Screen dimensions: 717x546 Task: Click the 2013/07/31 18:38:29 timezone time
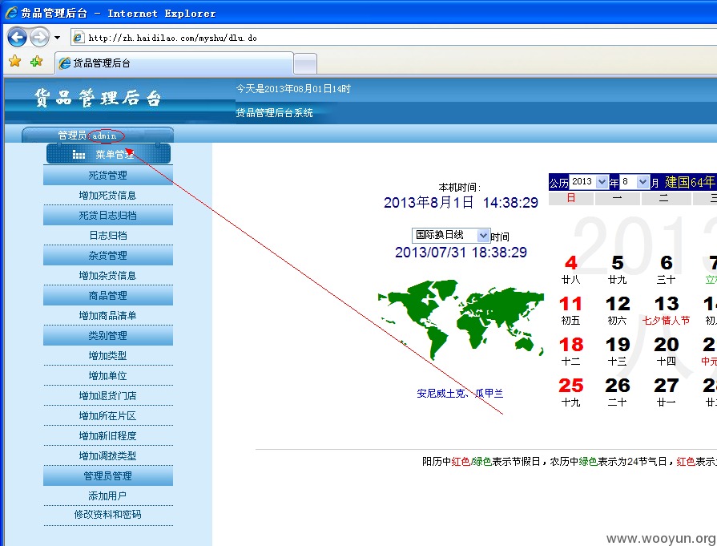coord(461,253)
